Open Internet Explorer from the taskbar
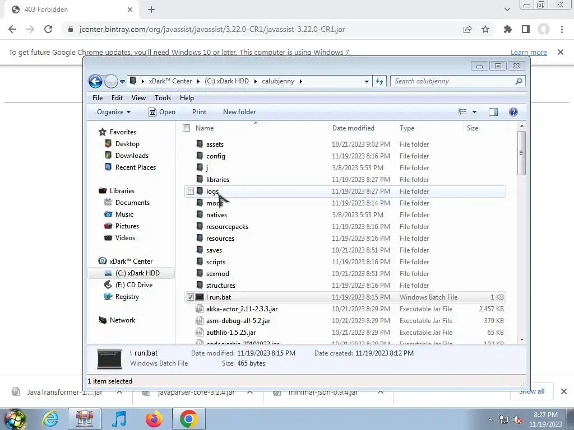This screenshot has width=574, height=430. (x=50, y=419)
